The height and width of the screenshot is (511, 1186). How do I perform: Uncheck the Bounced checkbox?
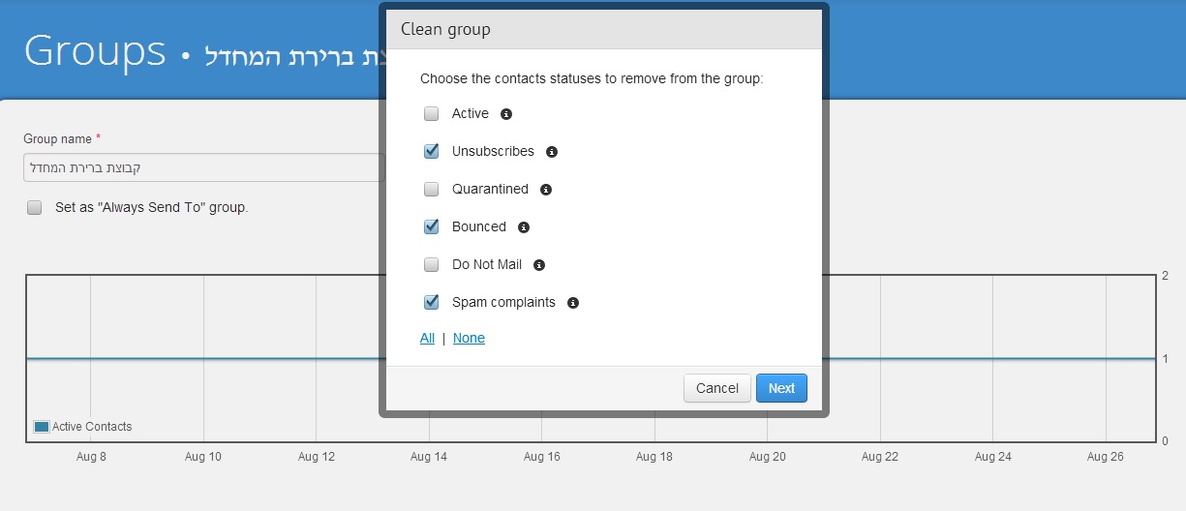(432, 227)
